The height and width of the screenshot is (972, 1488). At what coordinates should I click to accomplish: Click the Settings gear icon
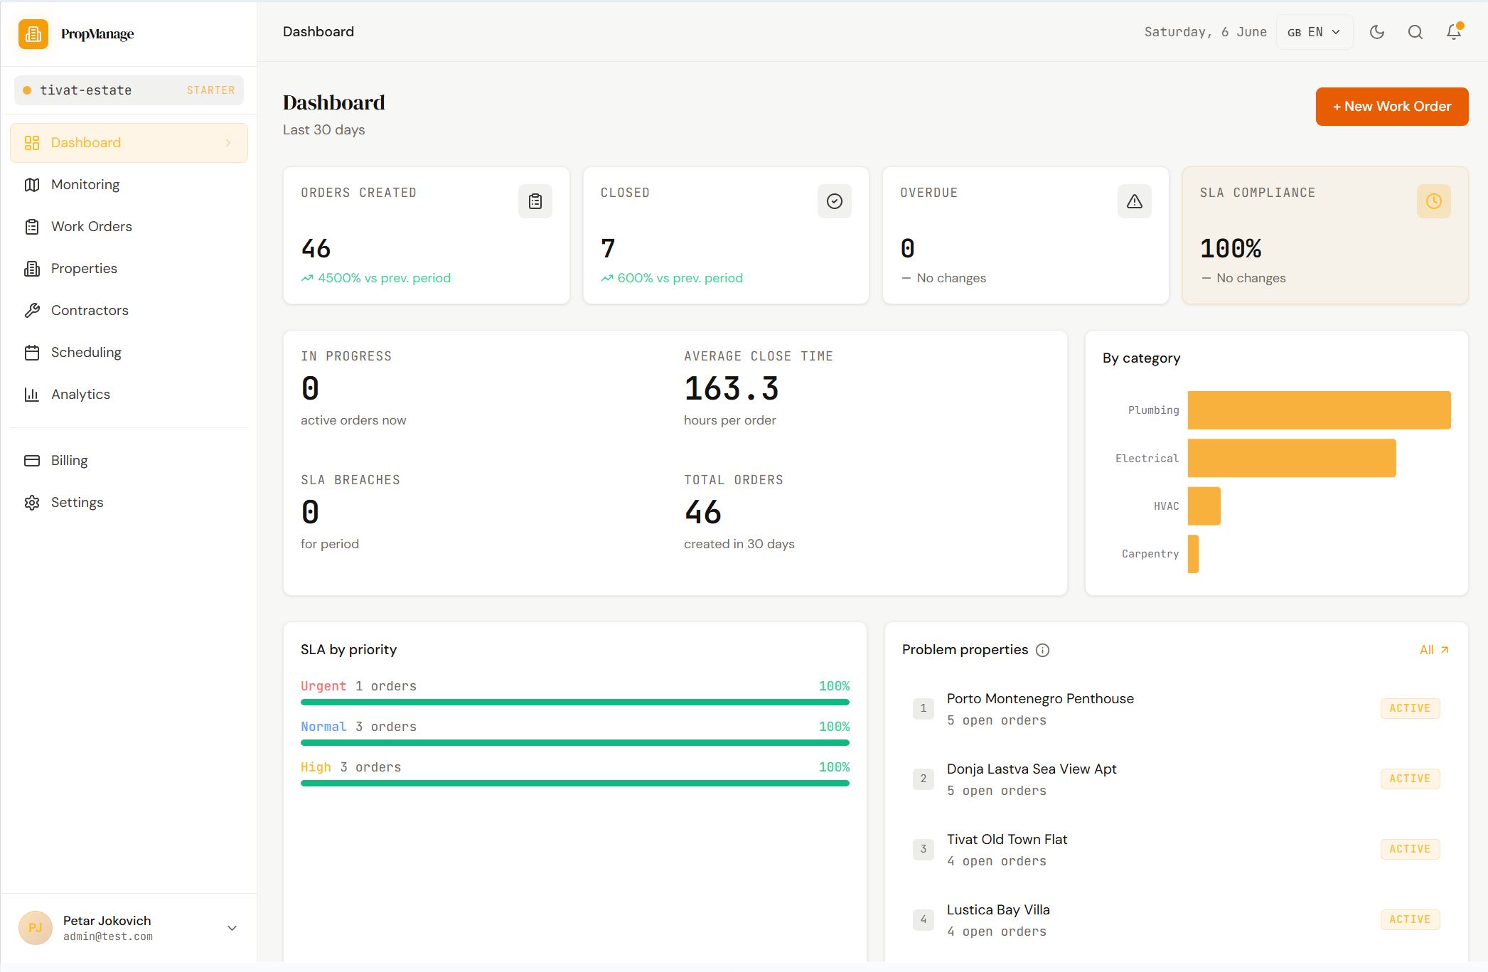pyautogui.click(x=32, y=503)
